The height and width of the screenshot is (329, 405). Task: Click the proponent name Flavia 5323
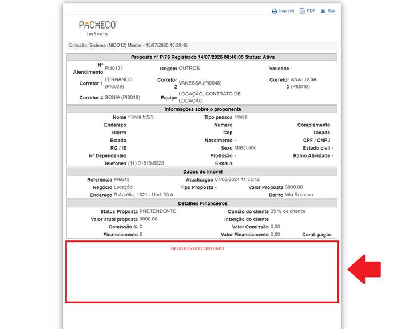coord(141,117)
